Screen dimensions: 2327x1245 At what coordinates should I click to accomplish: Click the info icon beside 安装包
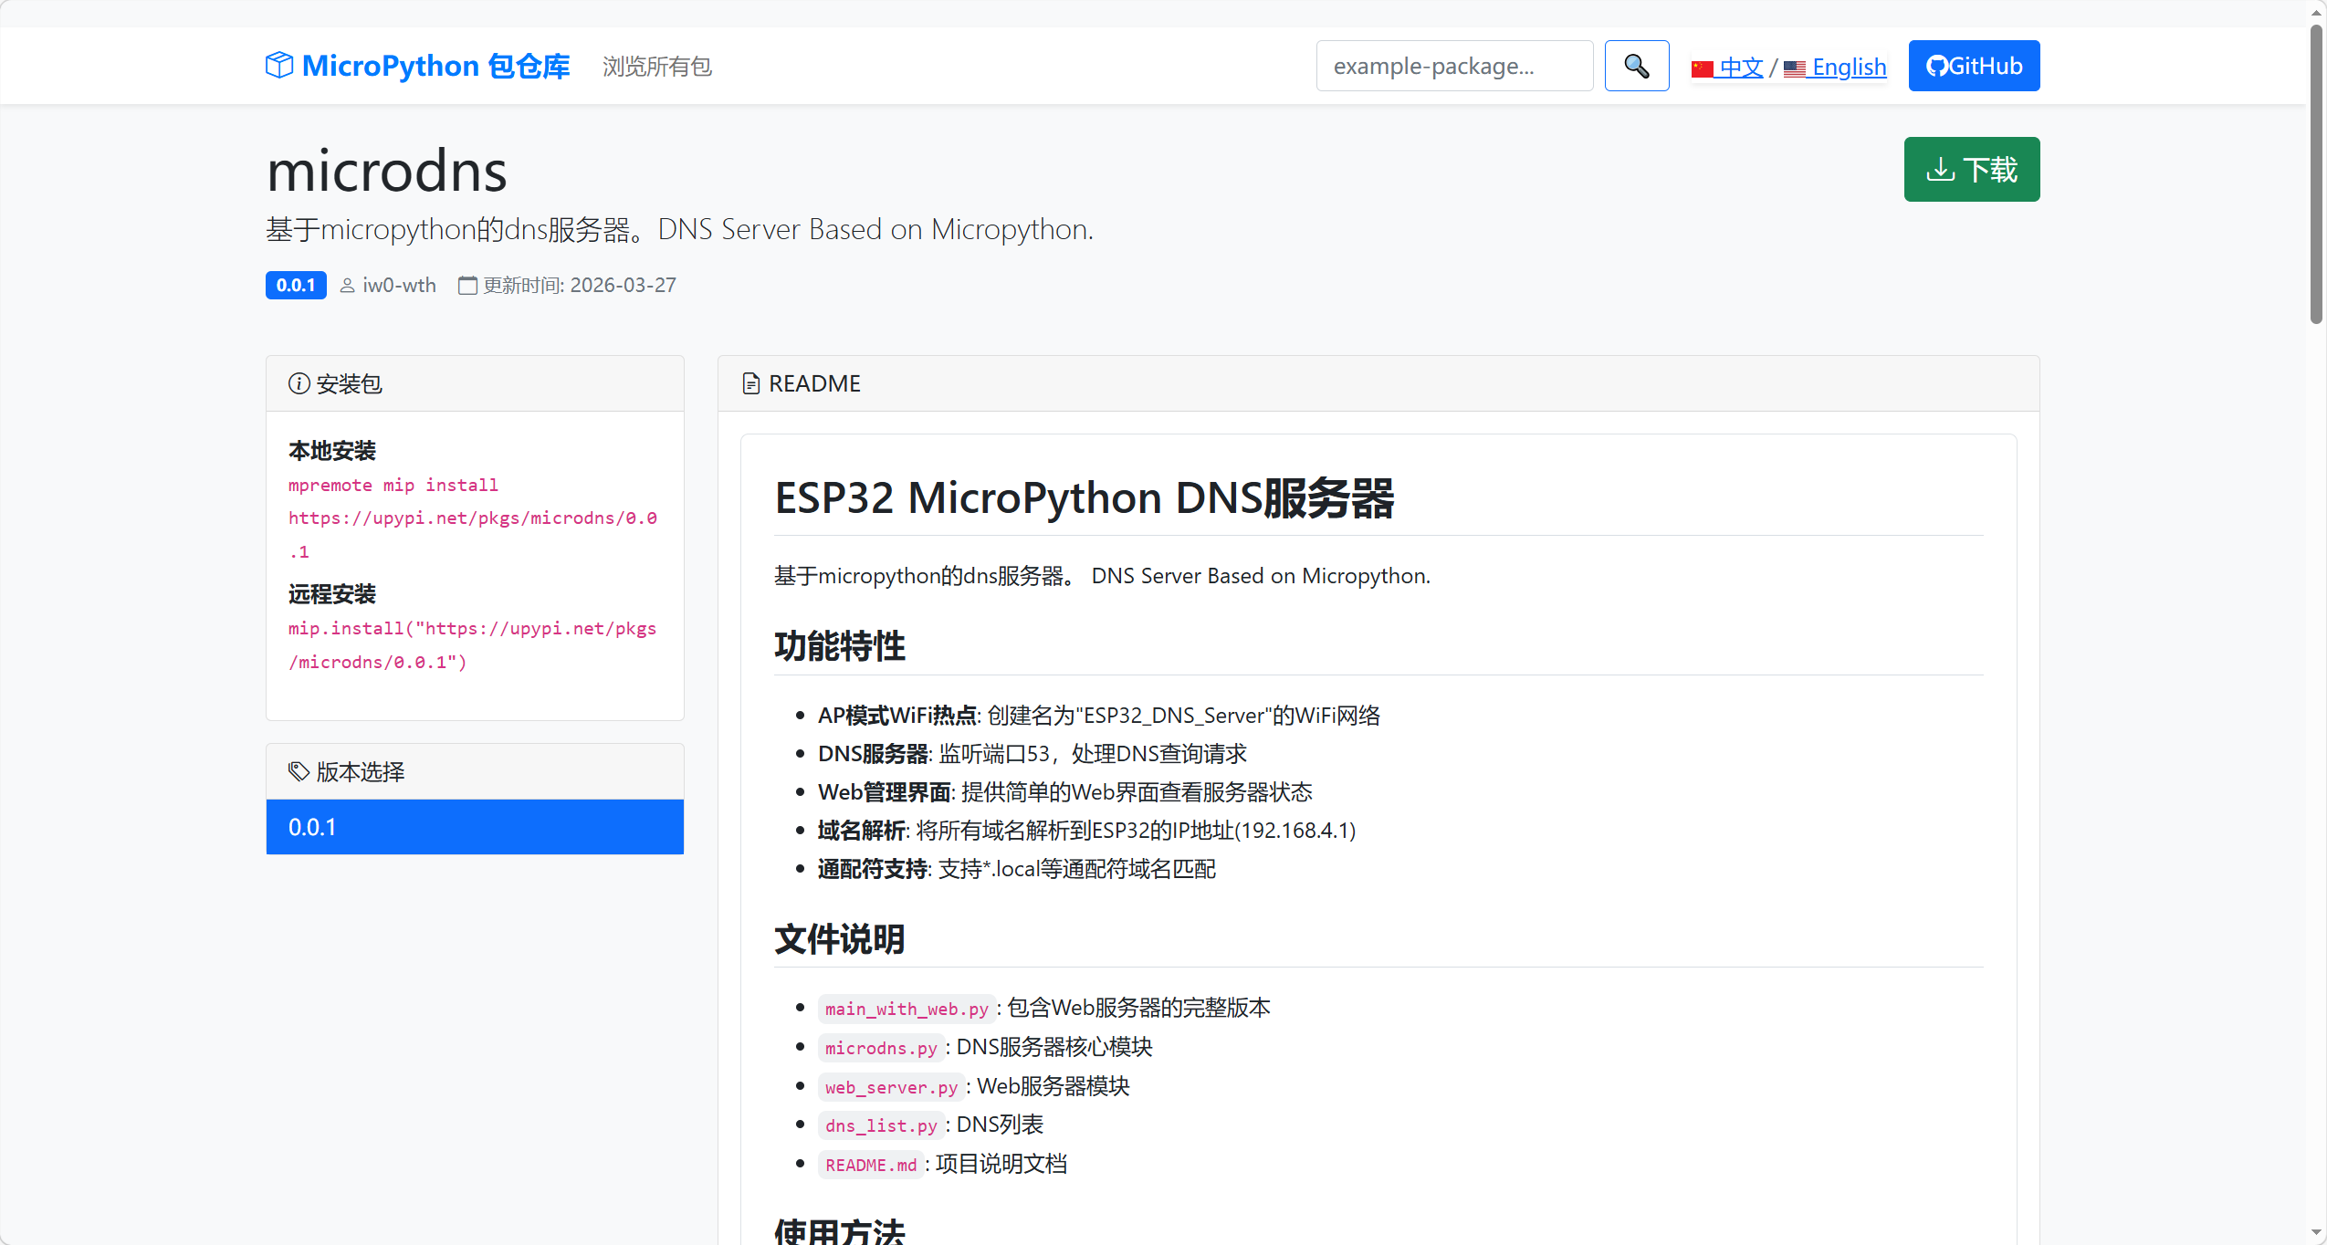coord(299,383)
